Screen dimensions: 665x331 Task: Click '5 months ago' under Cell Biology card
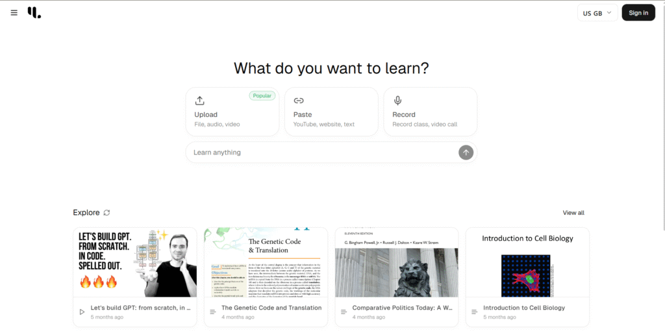(499, 317)
